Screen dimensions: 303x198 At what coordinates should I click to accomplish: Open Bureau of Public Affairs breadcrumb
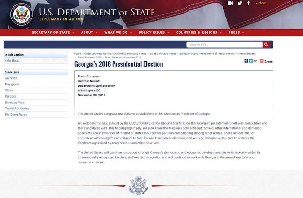(163, 54)
